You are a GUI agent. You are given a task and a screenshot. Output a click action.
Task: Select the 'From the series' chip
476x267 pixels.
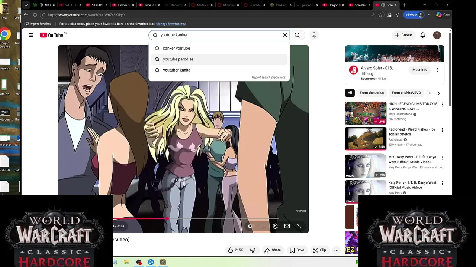372,93
